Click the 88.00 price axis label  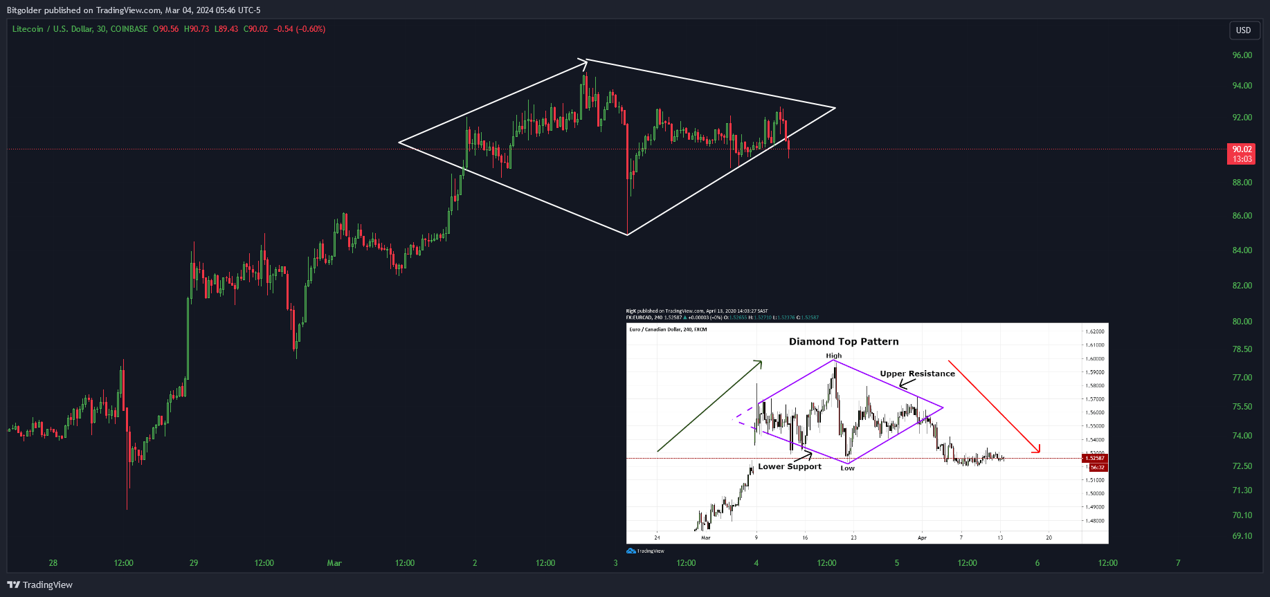(1242, 183)
